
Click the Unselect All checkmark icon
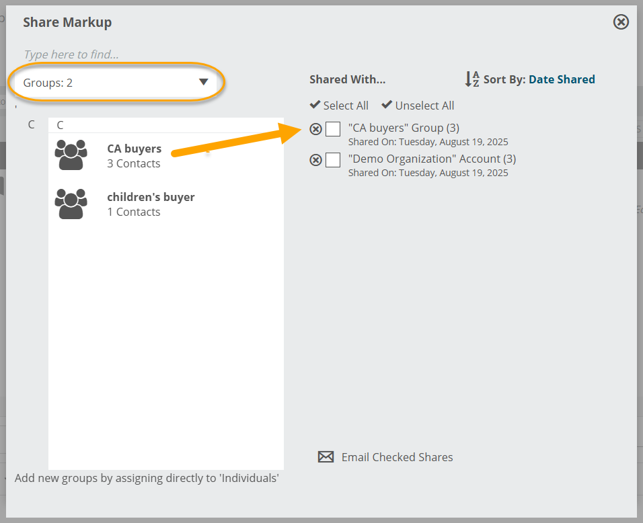[x=387, y=104]
